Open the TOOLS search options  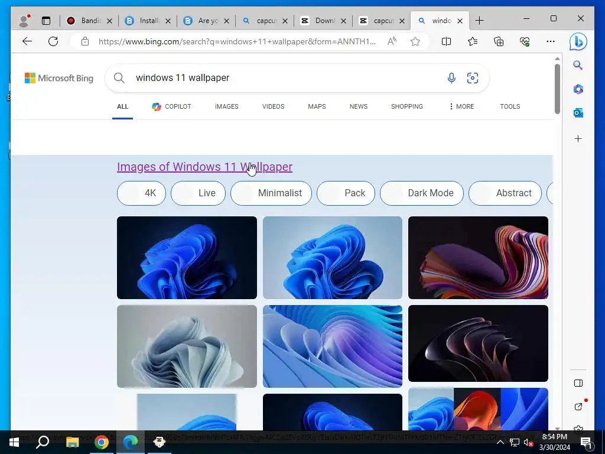510,106
